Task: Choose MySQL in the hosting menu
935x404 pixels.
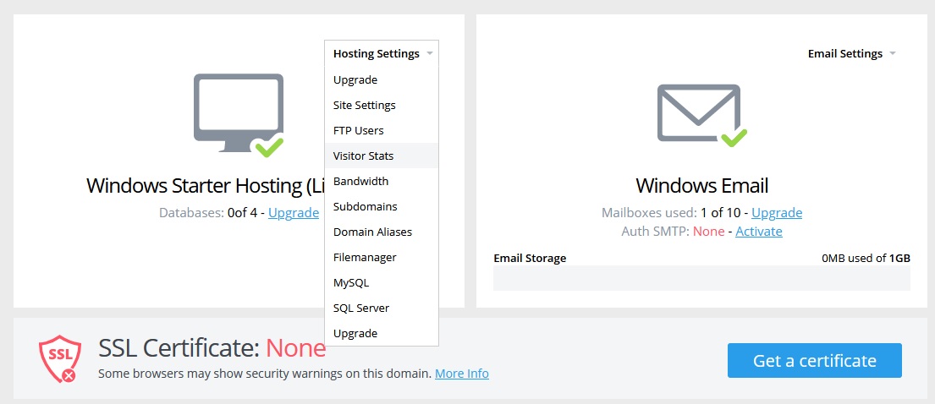Action: click(382, 282)
